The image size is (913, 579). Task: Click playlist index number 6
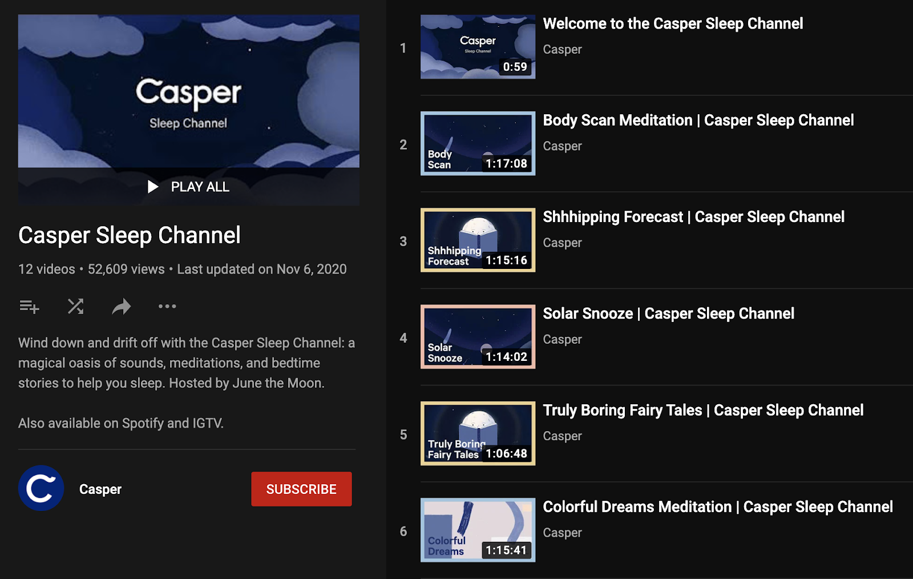(403, 531)
